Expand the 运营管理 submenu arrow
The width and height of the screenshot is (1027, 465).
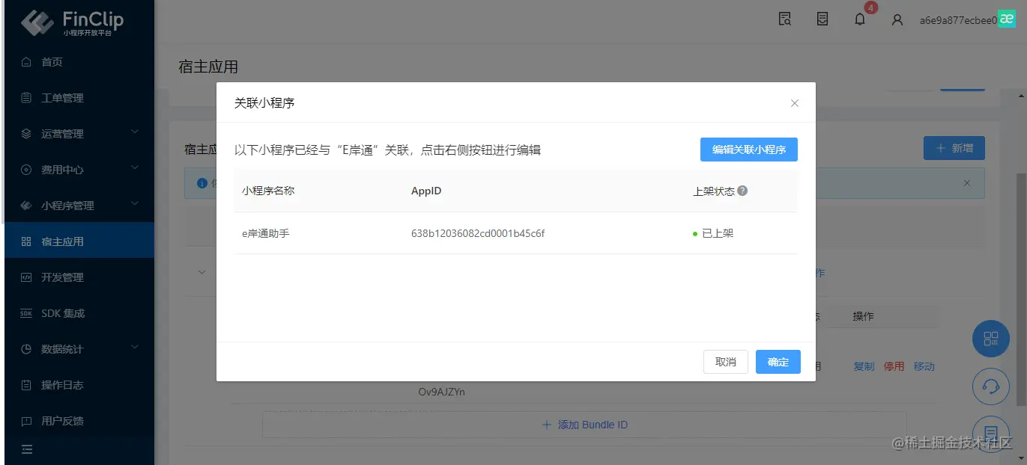(x=135, y=132)
